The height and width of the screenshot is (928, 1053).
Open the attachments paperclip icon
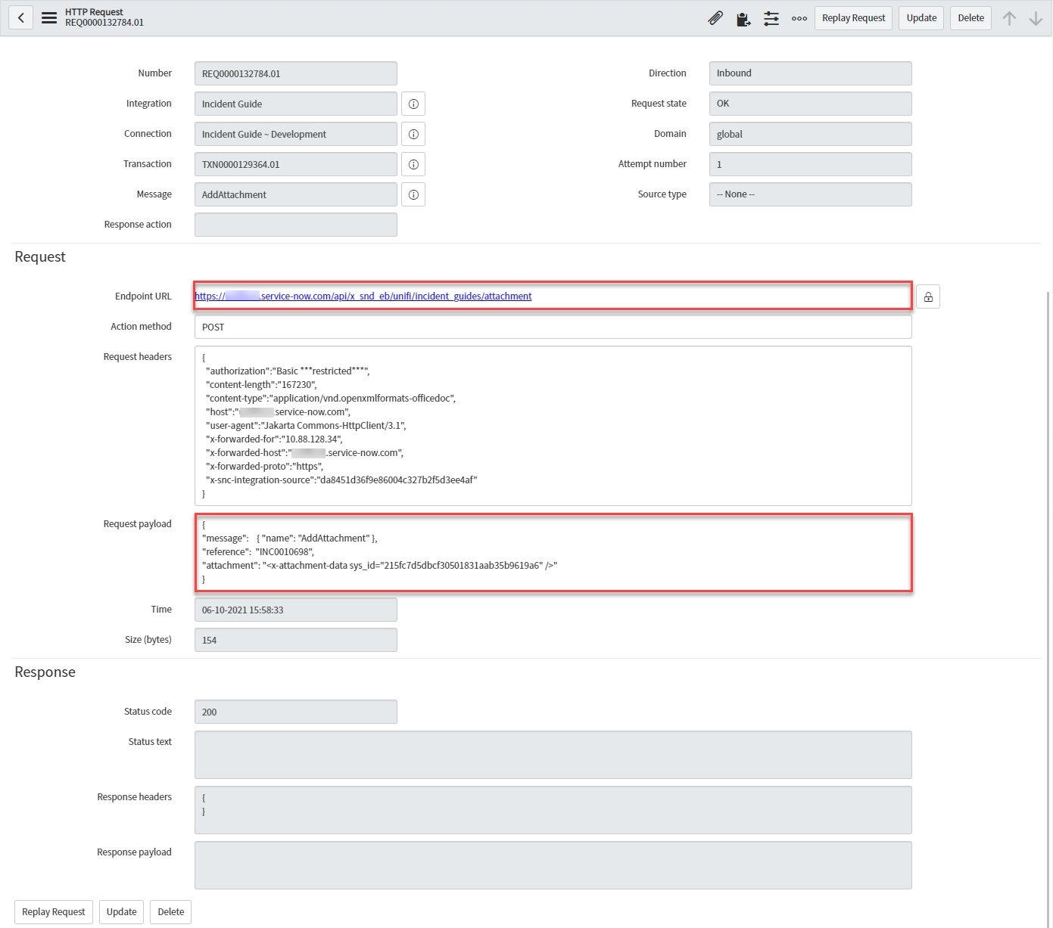point(715,18)
